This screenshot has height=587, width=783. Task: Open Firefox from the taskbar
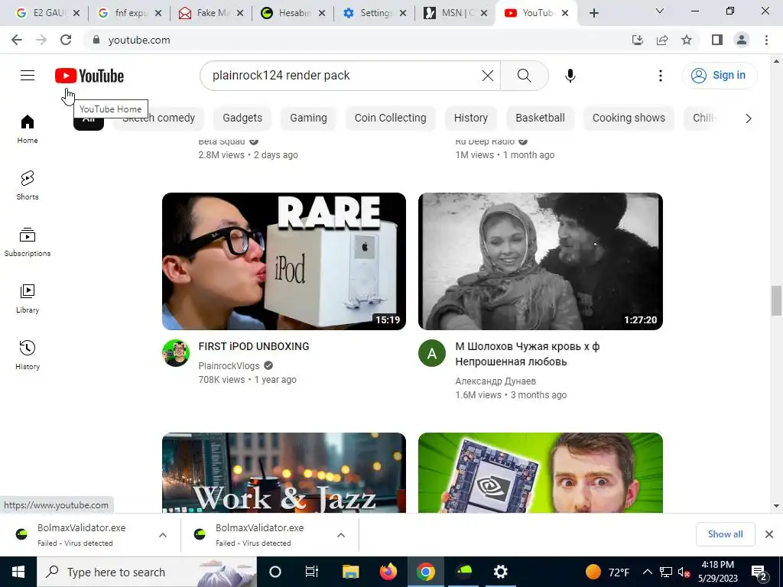click(388, 572)
